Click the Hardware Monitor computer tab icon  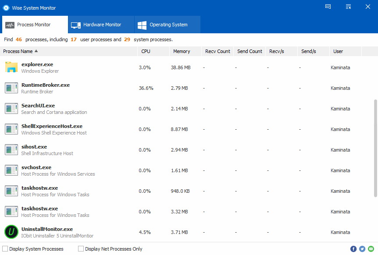coord(76,25)
